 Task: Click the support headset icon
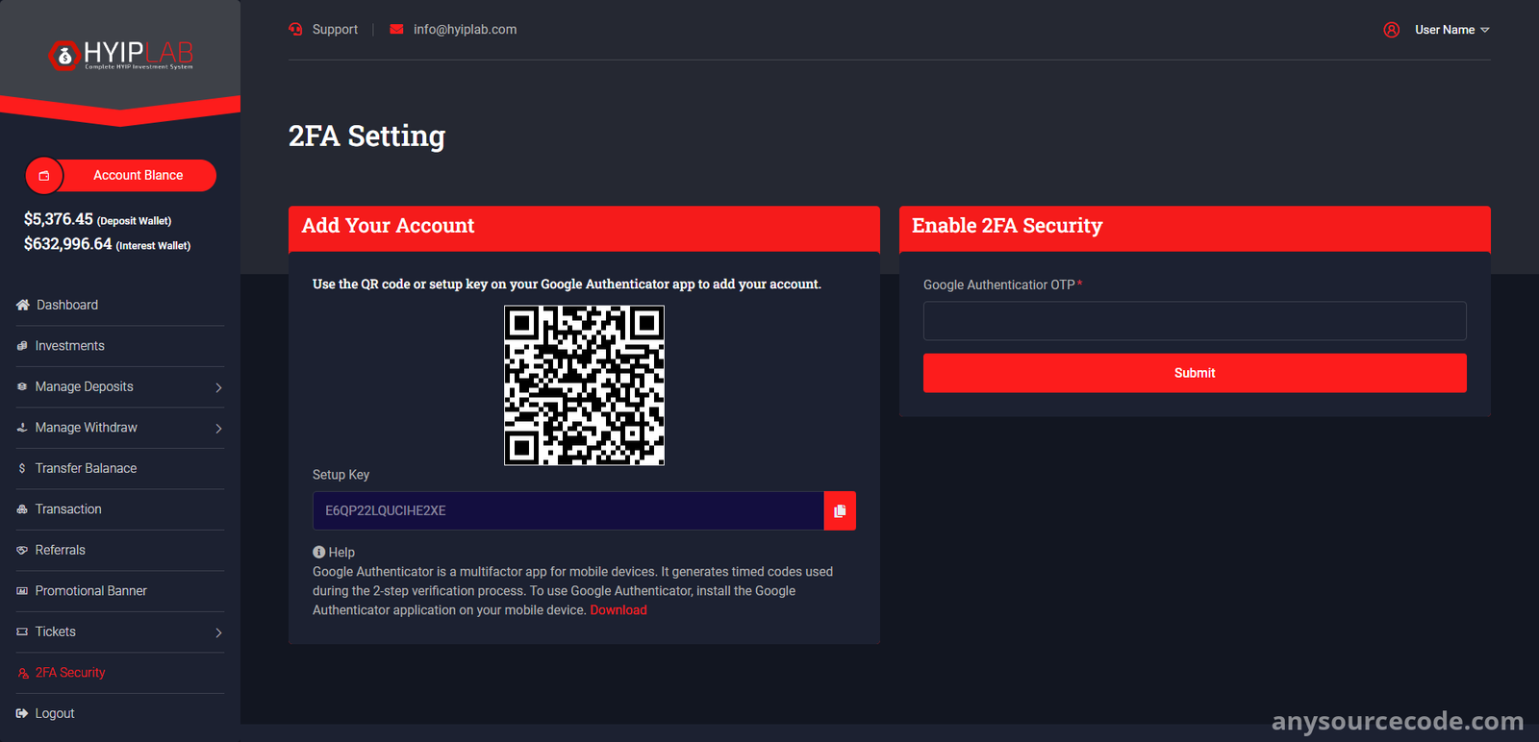(295, 29)
